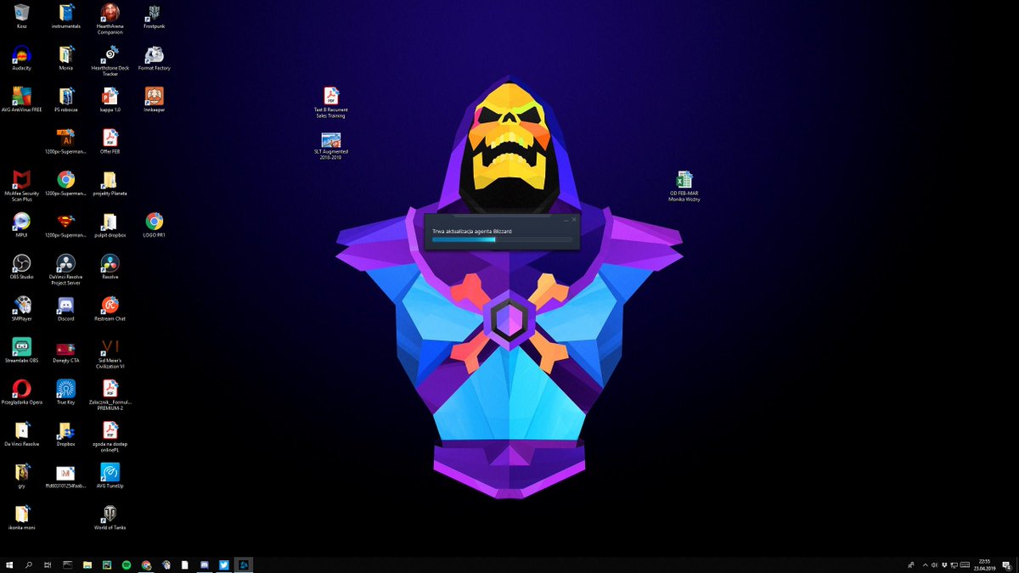Open the Action Center notifications
The width and height of the screenshot is (1019, 573).
[1005, 565]
